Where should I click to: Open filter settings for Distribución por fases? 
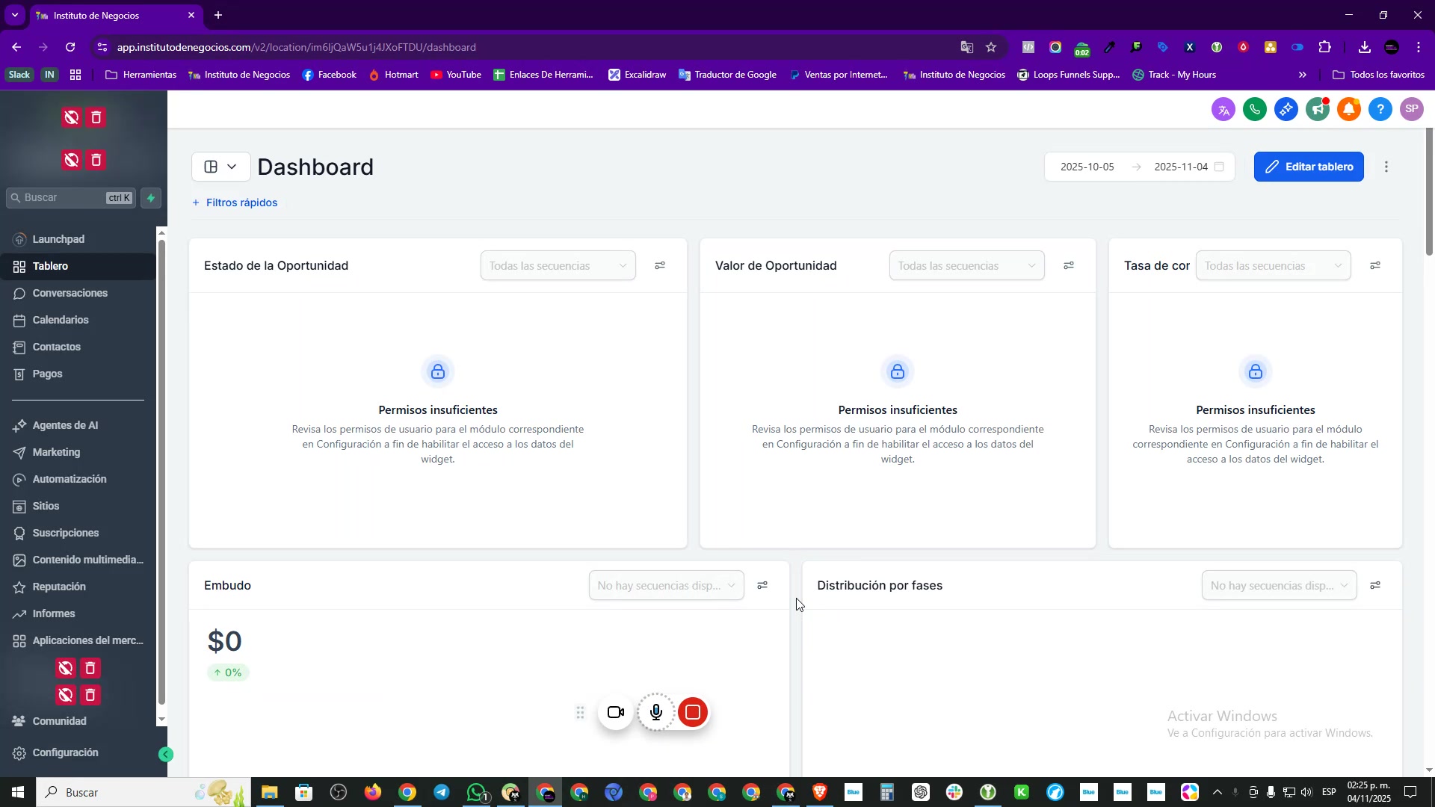1375,586
